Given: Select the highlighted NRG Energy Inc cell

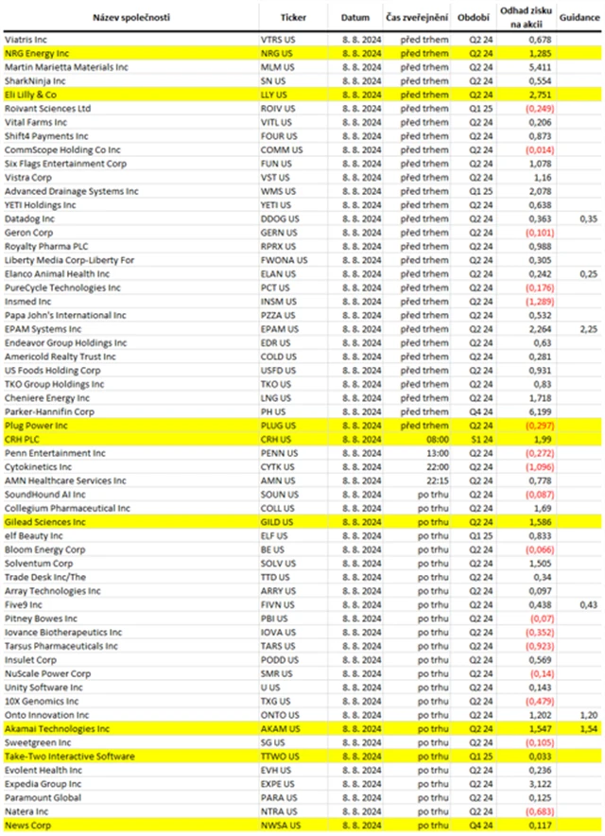Looking at the screenshot, I should tap(130, 55).
